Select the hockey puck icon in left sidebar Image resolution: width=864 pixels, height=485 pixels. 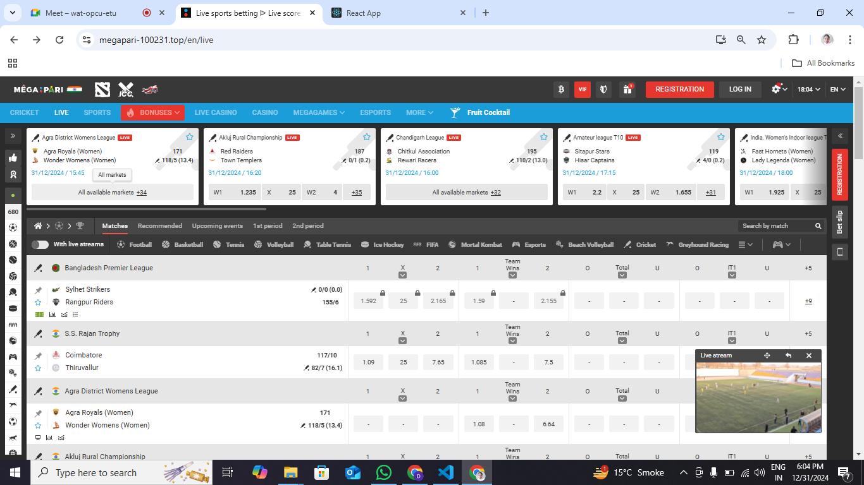pyautogui.click(x=13, y=309)
